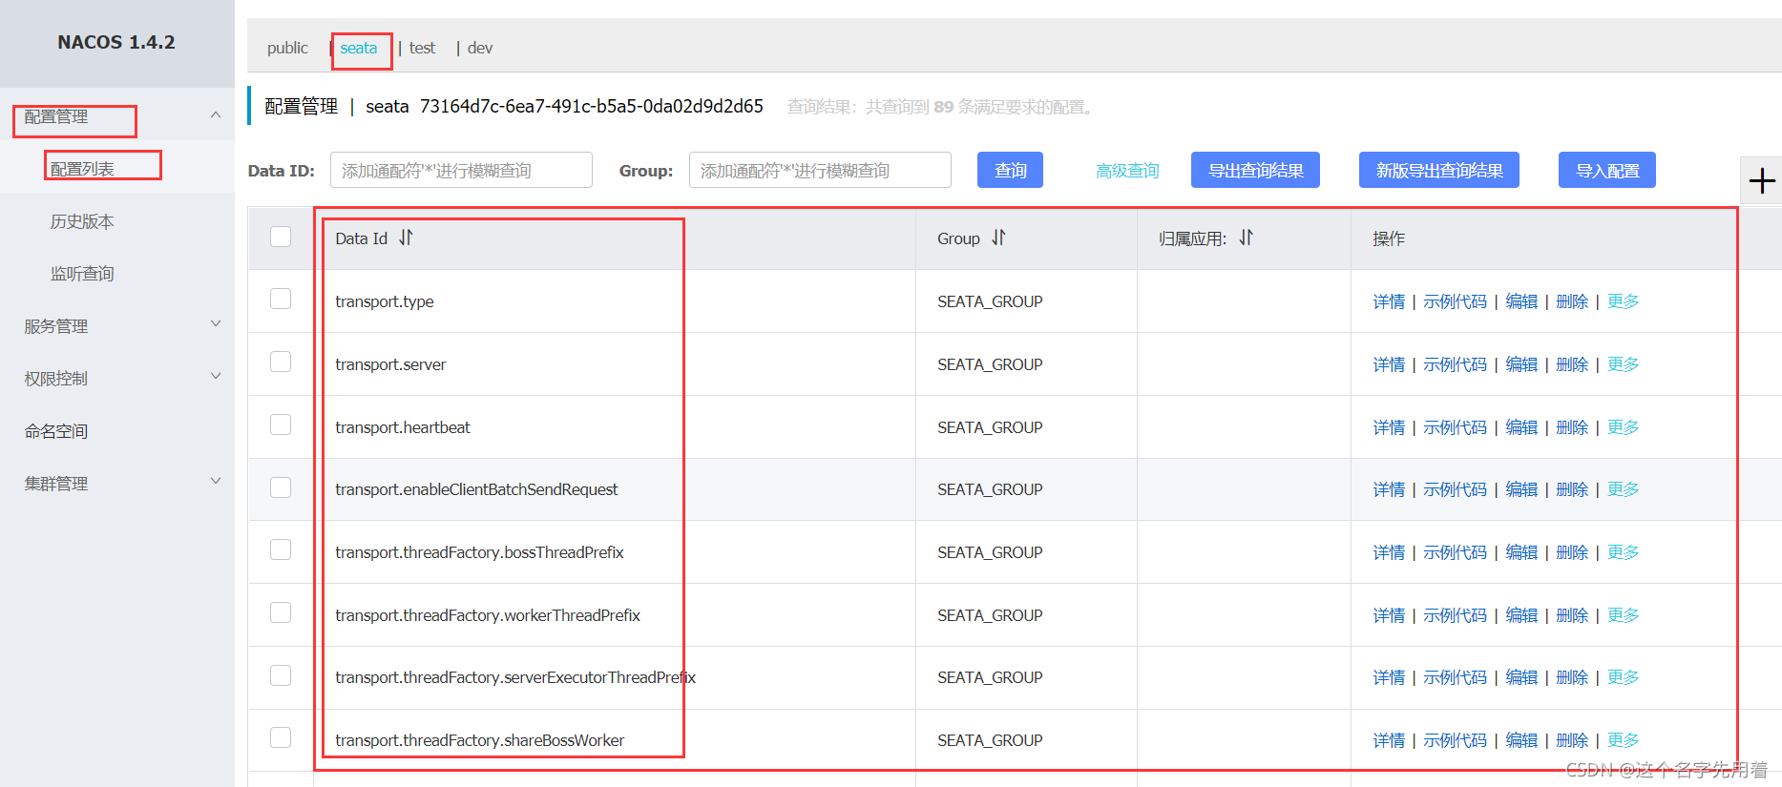Sort the table by Group column
1782x787 pixels.
[998, 238]
